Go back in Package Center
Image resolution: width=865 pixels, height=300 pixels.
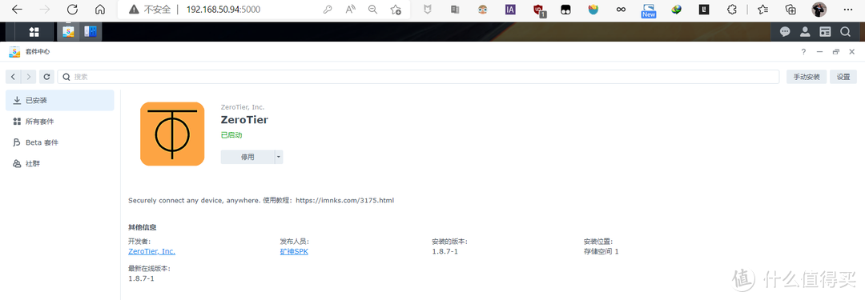point(14,78)
